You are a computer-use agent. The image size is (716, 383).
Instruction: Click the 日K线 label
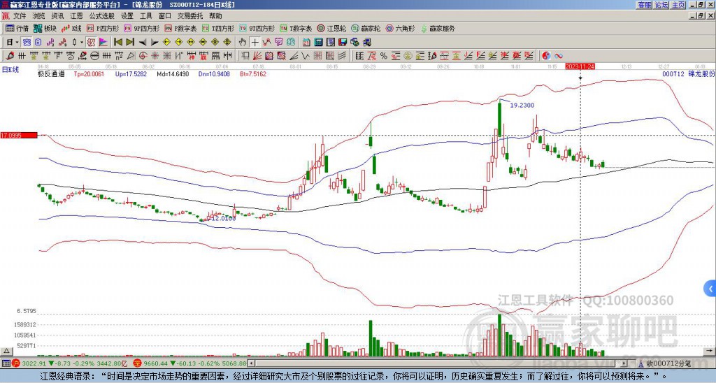coord(10,70)
